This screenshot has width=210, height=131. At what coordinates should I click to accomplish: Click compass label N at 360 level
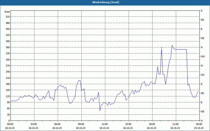[202, 47]
